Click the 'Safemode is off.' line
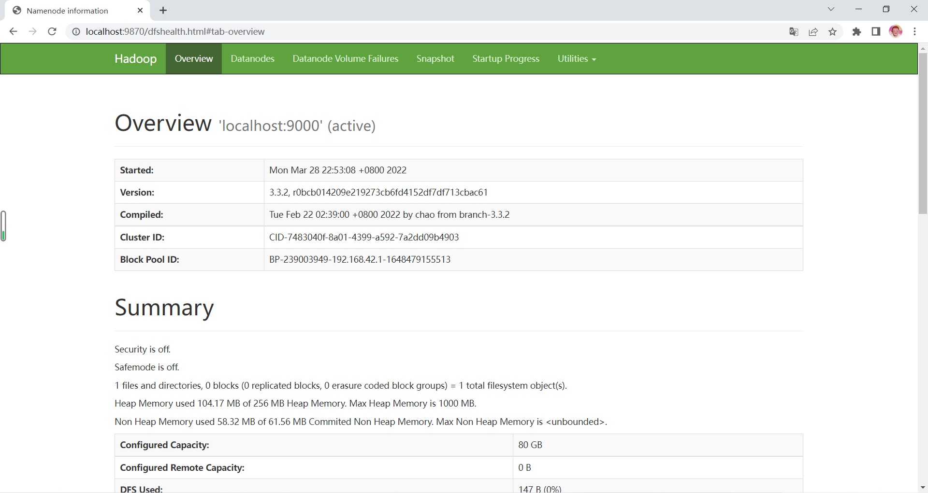Viewport: 928px width, 493px height. click(147, 367)
